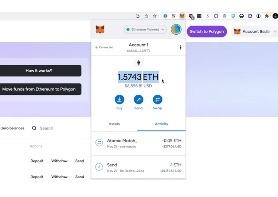Bookmark this page with the star icon
Viewport: 278px width, 197px height.
pyautogui.click(x=154, y=16)
